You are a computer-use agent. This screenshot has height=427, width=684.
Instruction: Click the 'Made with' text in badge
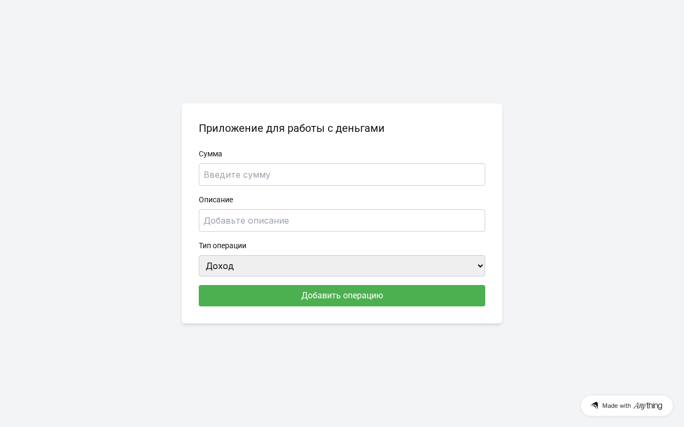(617, 406)
